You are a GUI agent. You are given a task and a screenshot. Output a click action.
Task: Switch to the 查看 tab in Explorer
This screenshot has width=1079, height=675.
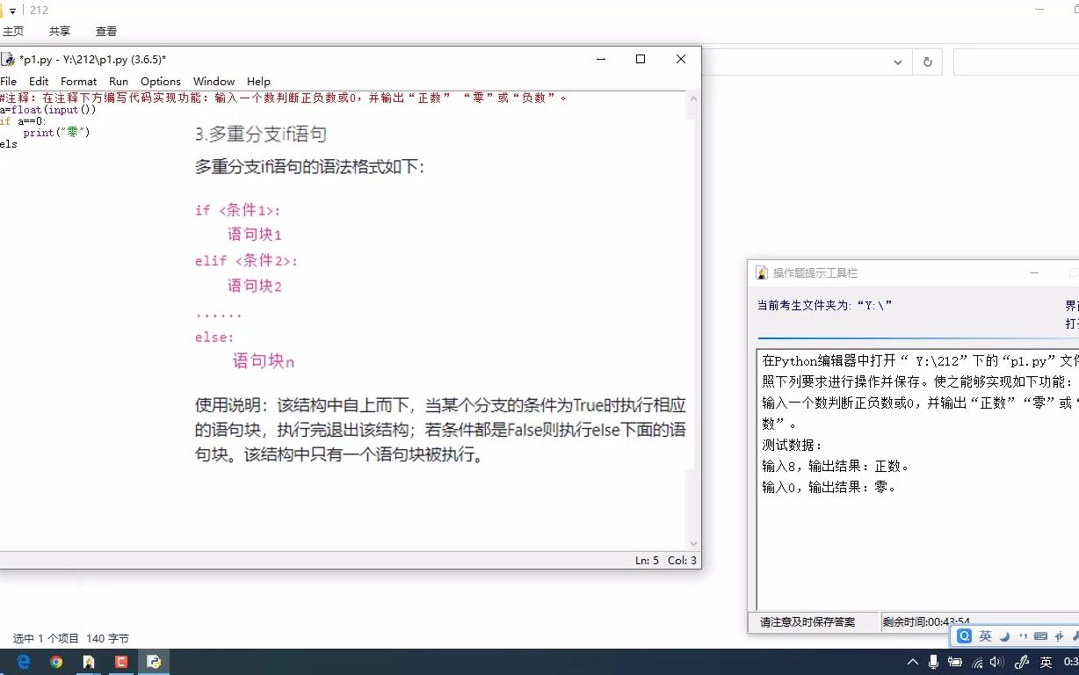click(x=105, y=31)
